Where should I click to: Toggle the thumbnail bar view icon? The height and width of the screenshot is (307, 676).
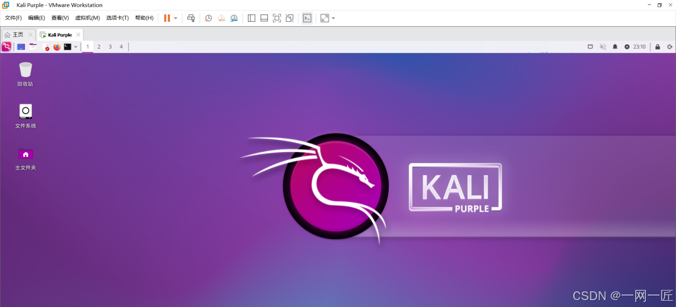(x=264, y=18)
